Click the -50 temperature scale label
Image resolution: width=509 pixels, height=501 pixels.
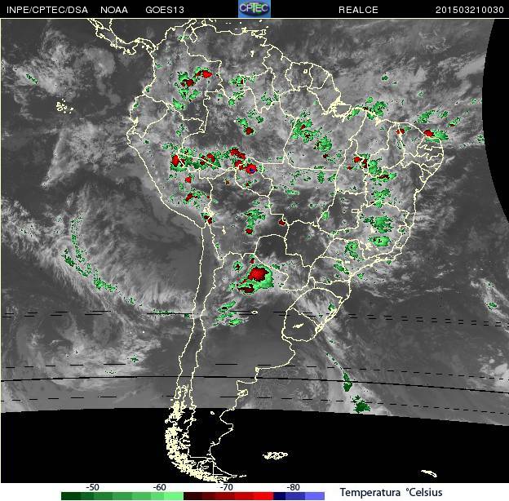click(92, 487)
